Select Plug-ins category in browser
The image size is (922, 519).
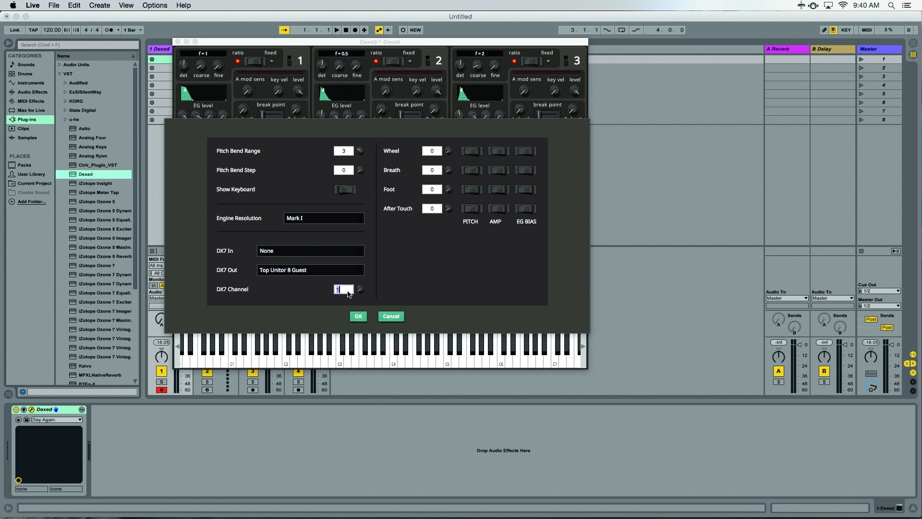pyautogui.click(x=30, y=120)
